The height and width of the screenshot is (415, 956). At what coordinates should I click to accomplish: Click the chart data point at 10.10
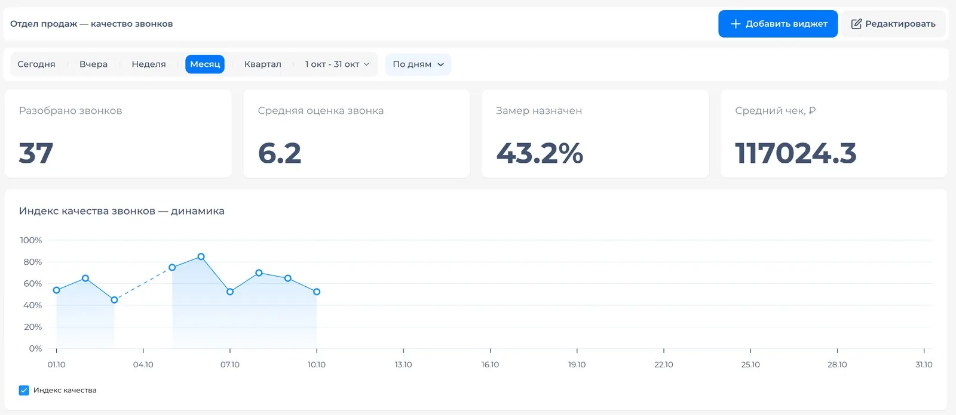click(317, 292)
